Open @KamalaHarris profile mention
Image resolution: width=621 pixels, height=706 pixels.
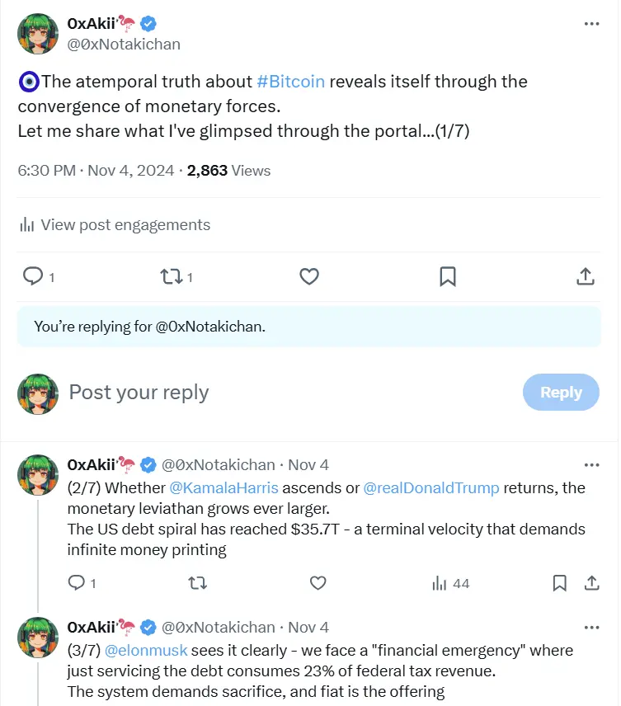(223, 487)
